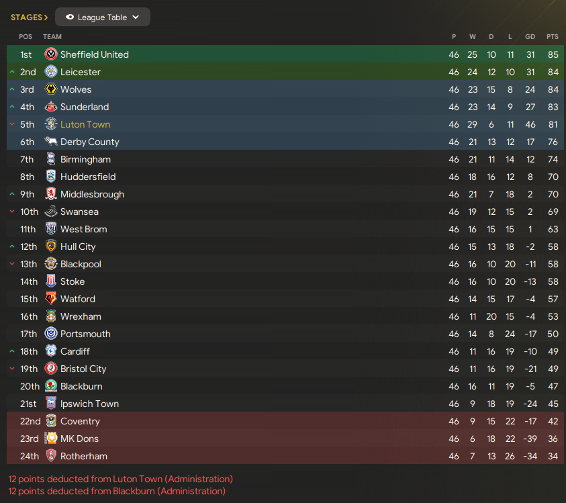
Task: Sort table by POS column header
Action: pyautogui.click(x=26, y=36)
